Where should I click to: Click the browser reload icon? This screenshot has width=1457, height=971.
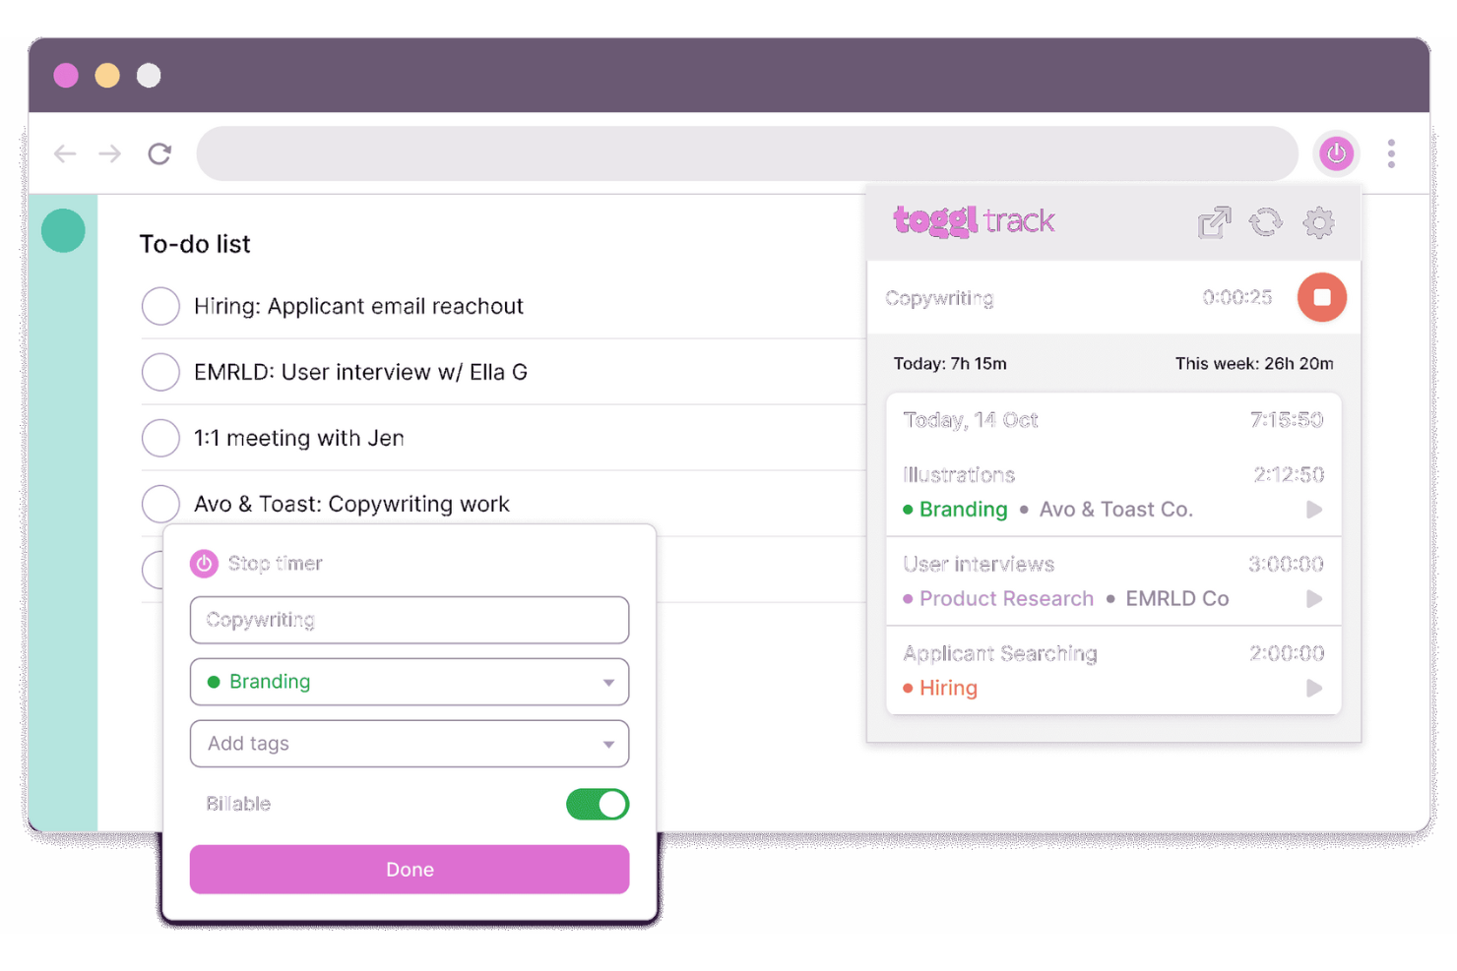tap(159, 153)
